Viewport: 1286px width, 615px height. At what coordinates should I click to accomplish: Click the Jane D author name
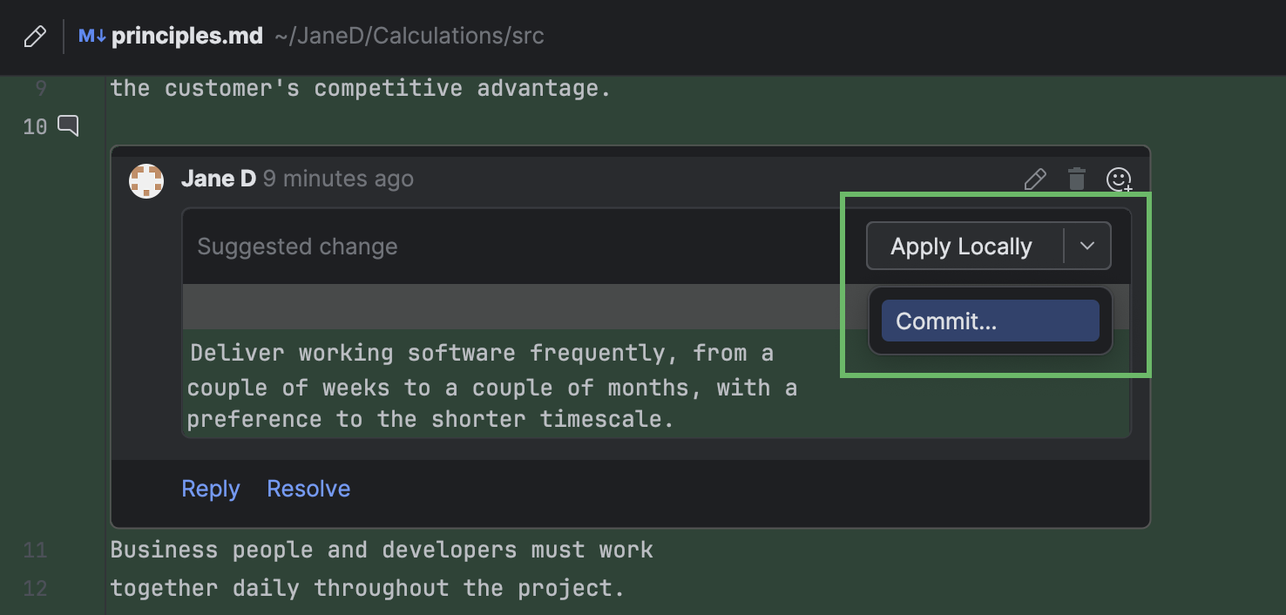pyautogui.click(x=218, y=178)
